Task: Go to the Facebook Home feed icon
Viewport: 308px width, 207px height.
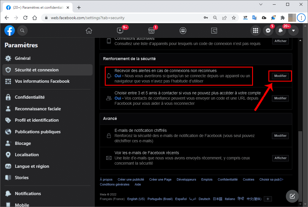Action: pos(89,31)
